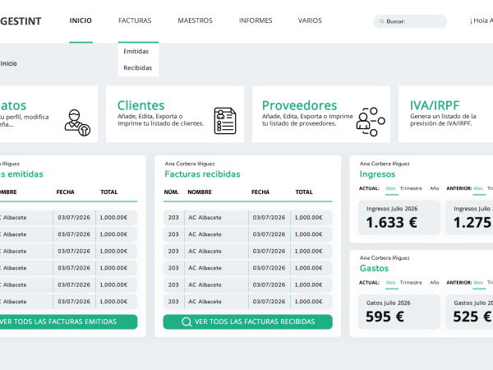Open the INFORMES menu
Screen dimensions: 493x370
(x=256, y=21)
